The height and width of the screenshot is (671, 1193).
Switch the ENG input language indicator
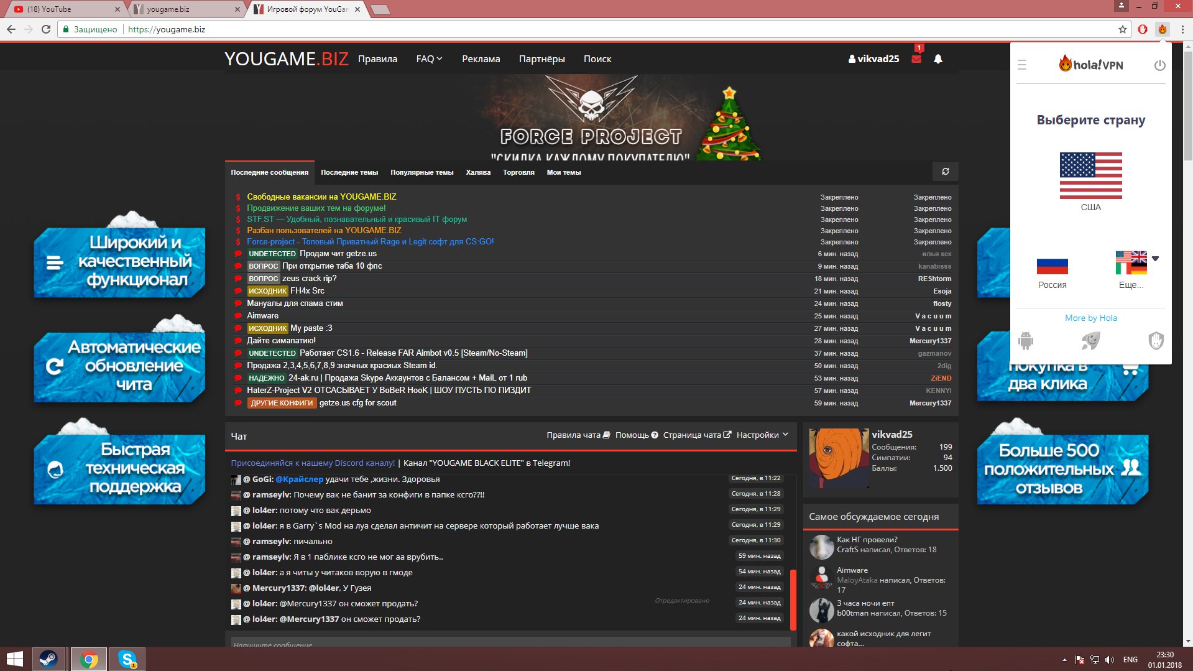click(1130, 660)
